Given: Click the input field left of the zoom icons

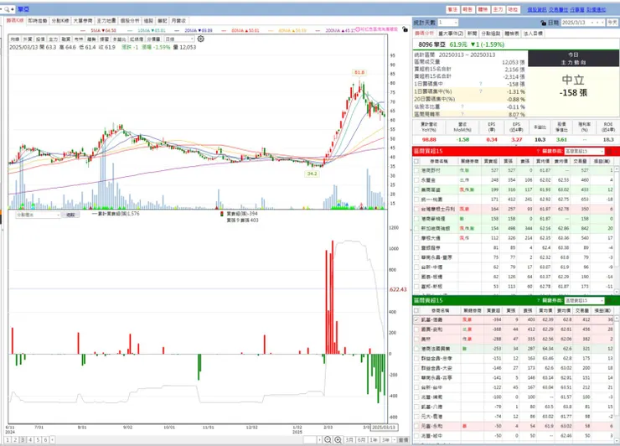Looking at the screenshot, I should click(310, 439).
